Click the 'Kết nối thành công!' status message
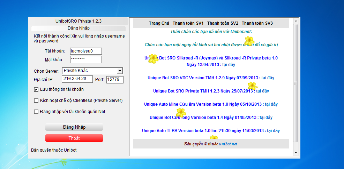The image size is (344, 169). click(52, 36)
